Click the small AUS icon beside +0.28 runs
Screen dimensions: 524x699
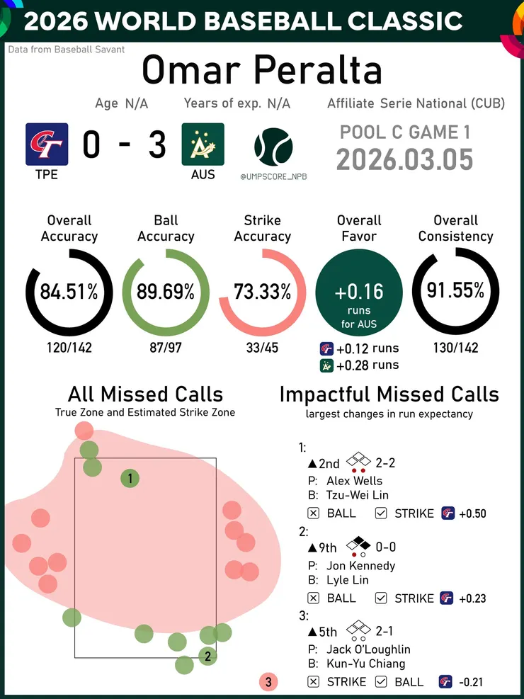326,365
